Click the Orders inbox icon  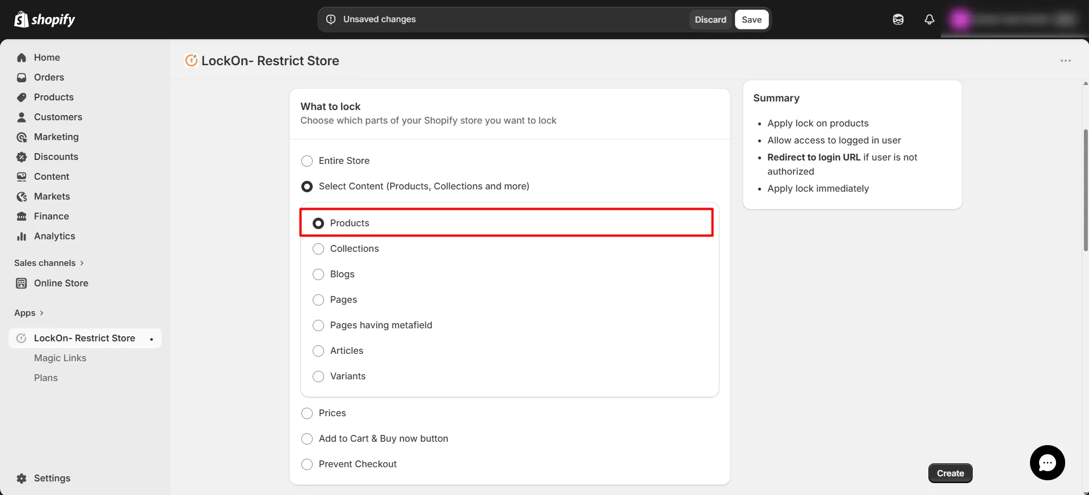tap(22, 77)
